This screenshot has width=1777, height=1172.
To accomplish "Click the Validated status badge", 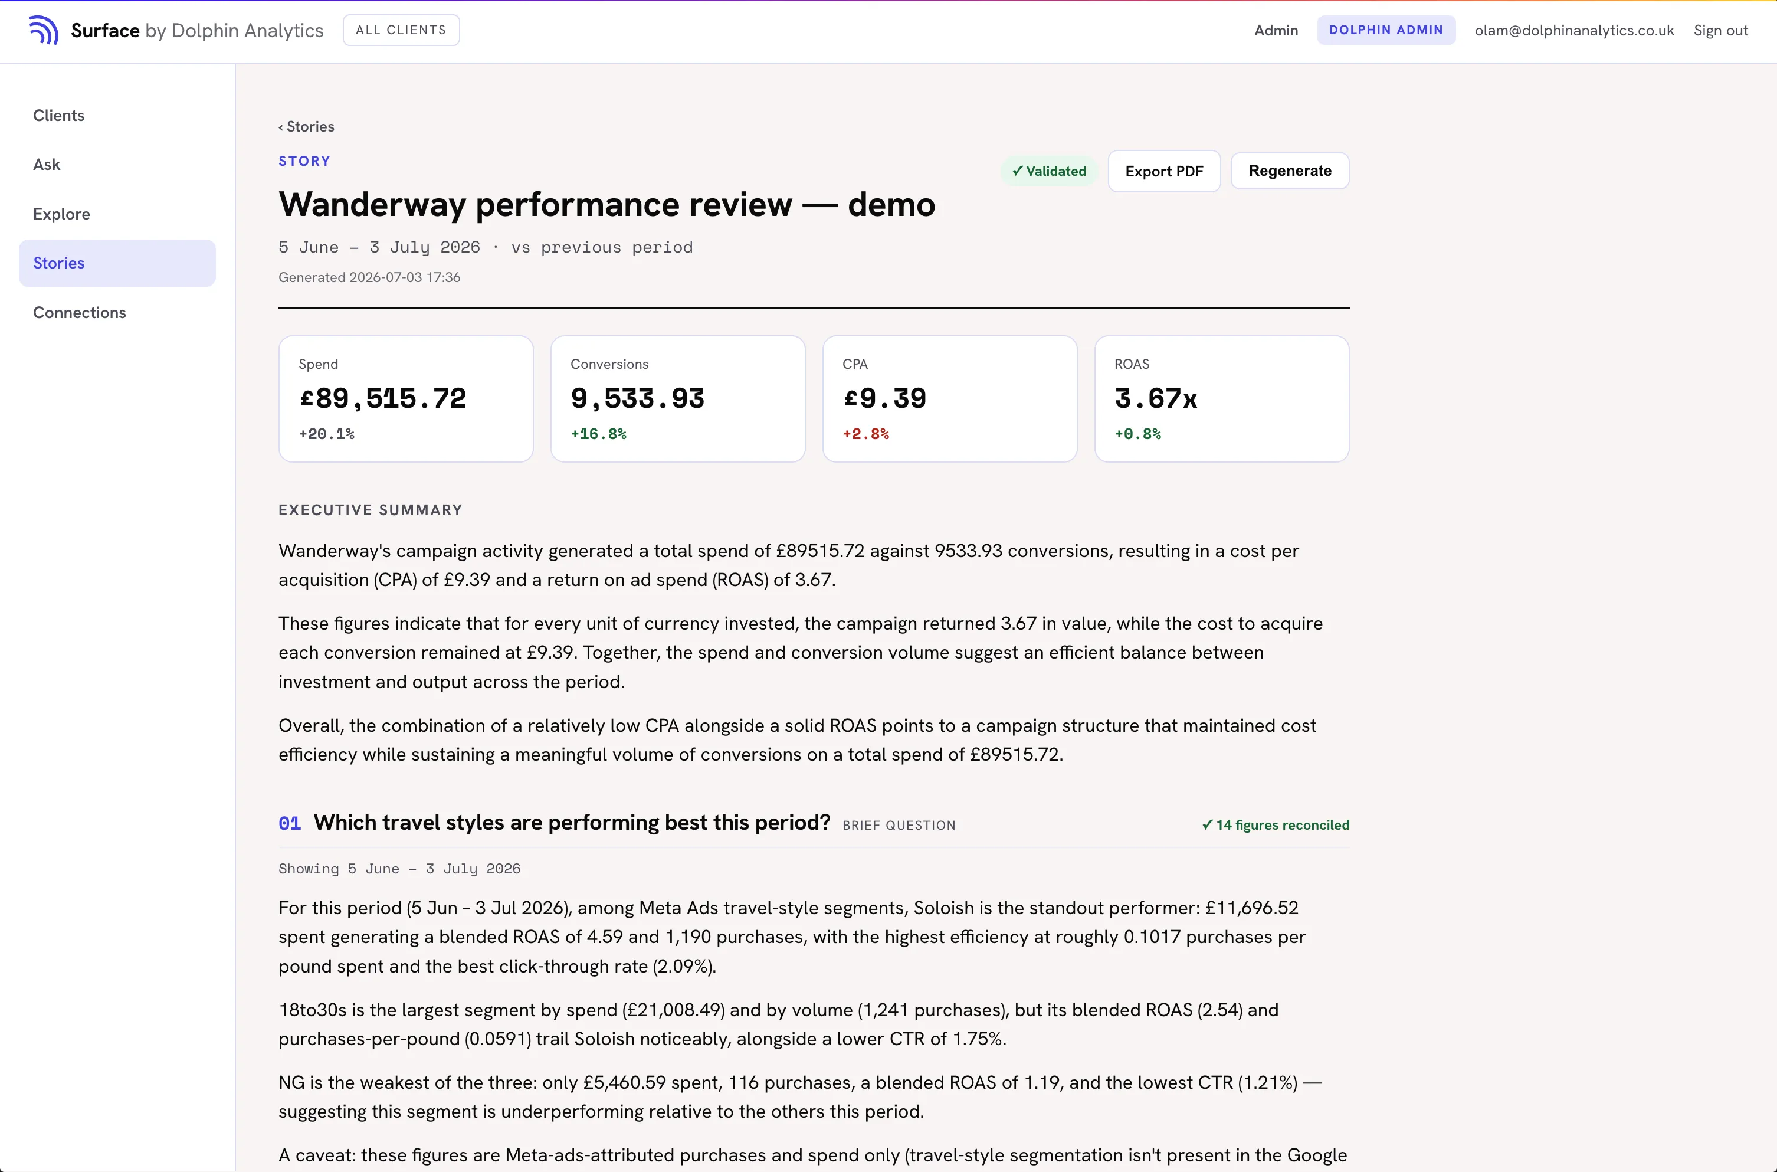I will [x=1049, y=171].
